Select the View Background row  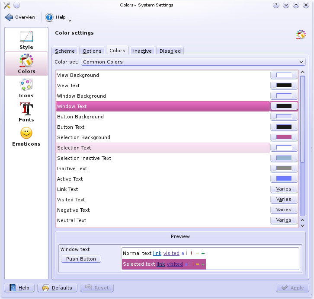tap(163, 75)
